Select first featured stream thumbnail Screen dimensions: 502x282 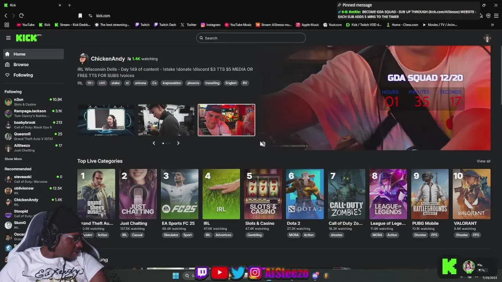point(106,120)
